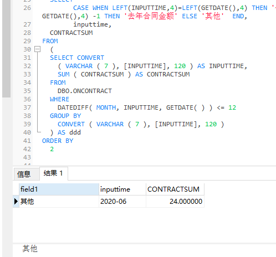Place cursor on DBO.ONCONTRACT
This screenshot has width=276, height=257.
[x=85, y=91]
